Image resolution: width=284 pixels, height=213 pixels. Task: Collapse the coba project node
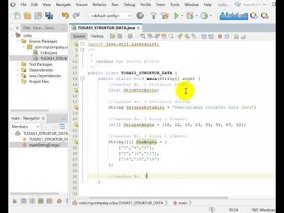12,35
